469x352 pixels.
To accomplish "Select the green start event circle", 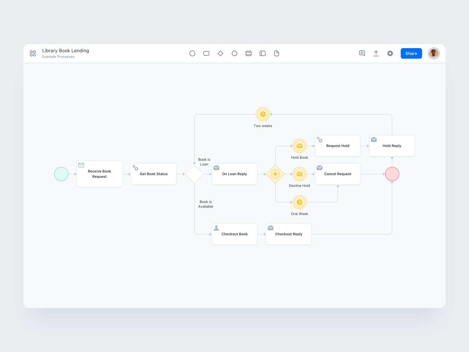I will point(61,174).
